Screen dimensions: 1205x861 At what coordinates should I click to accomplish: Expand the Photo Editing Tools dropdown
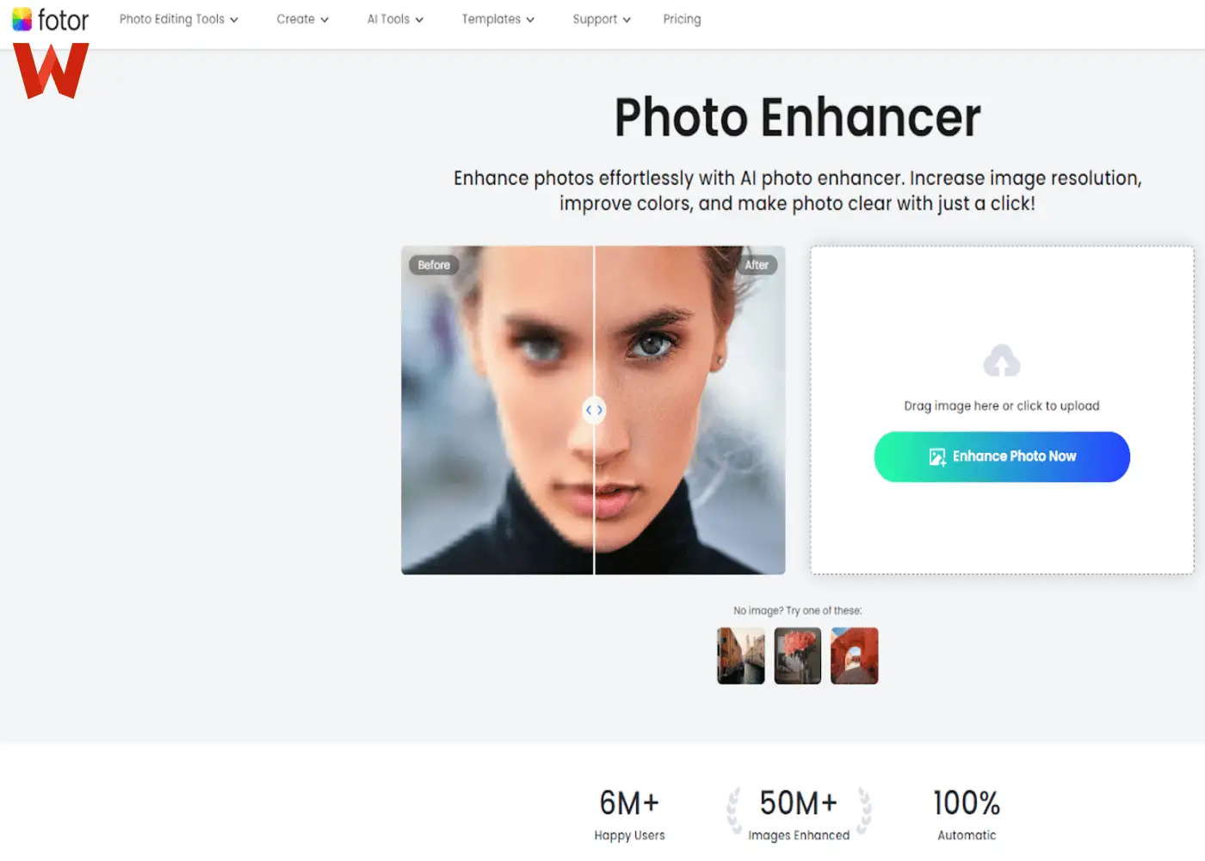tap(178, 19)
